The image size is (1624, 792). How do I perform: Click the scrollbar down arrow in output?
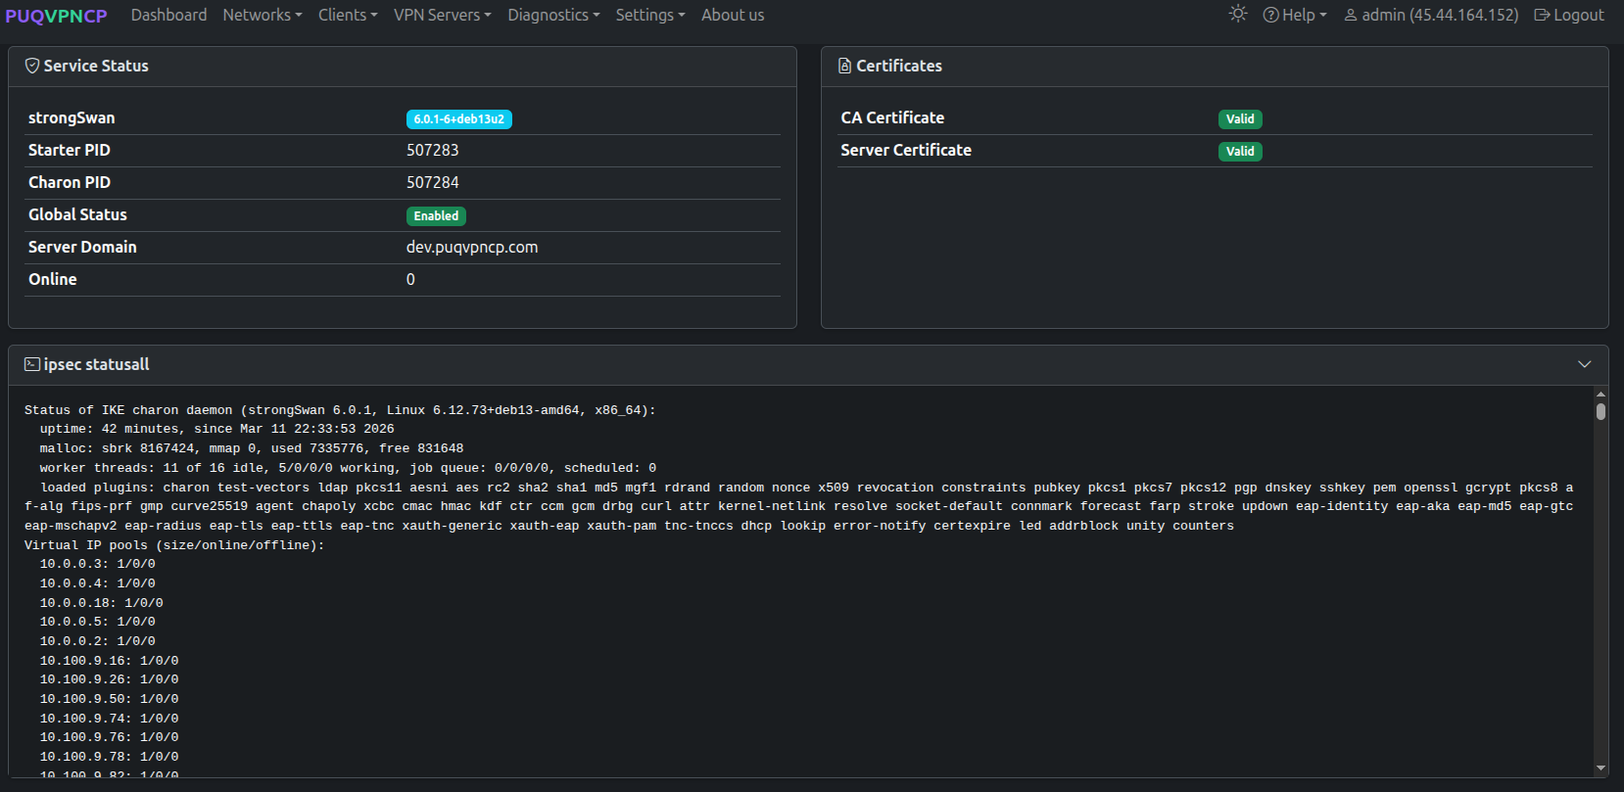click(x=1600, y=769)
